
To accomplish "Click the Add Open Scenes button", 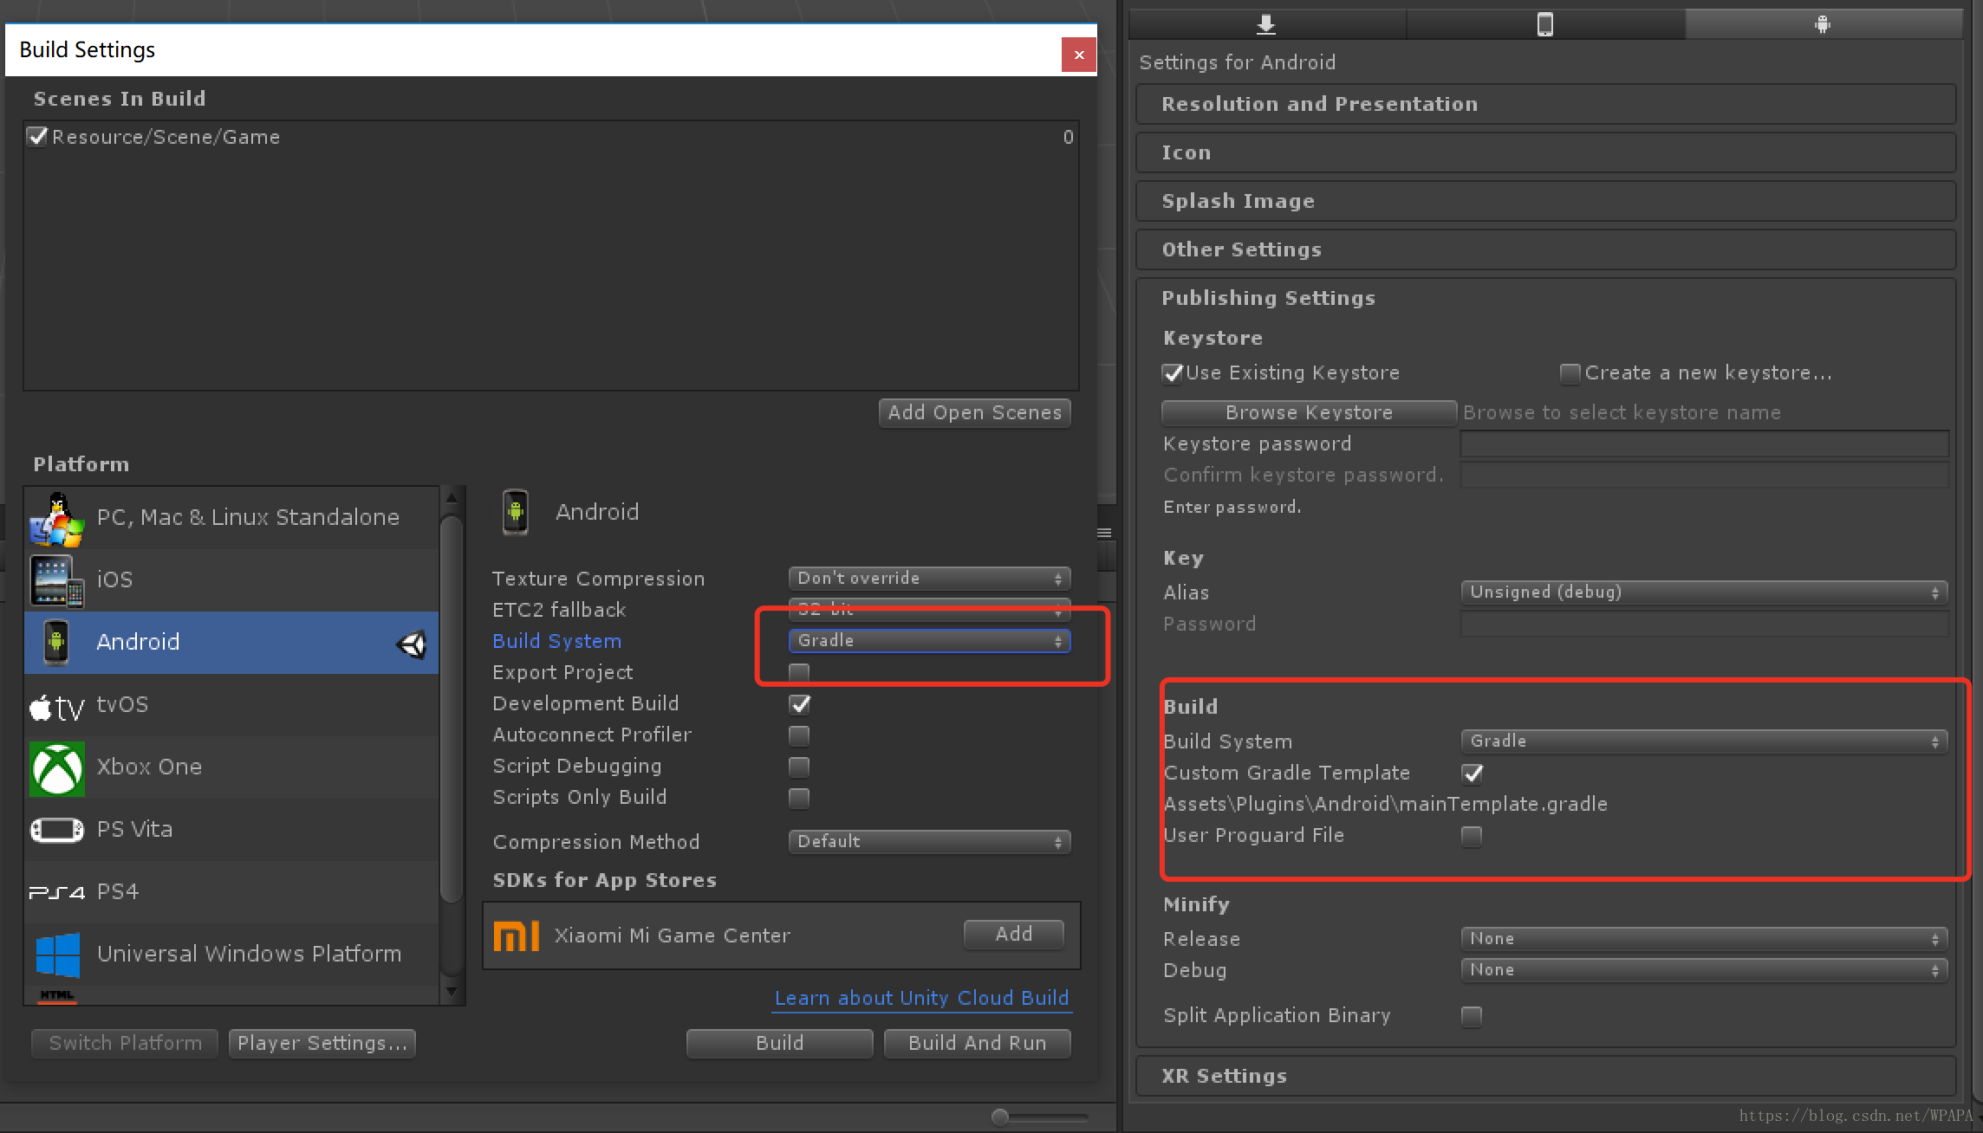I will click(x=974, y=413).
